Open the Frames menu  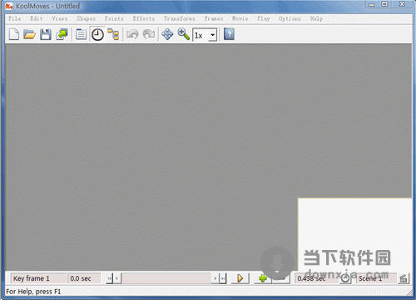pyautogui.click(x=214, y=18)
